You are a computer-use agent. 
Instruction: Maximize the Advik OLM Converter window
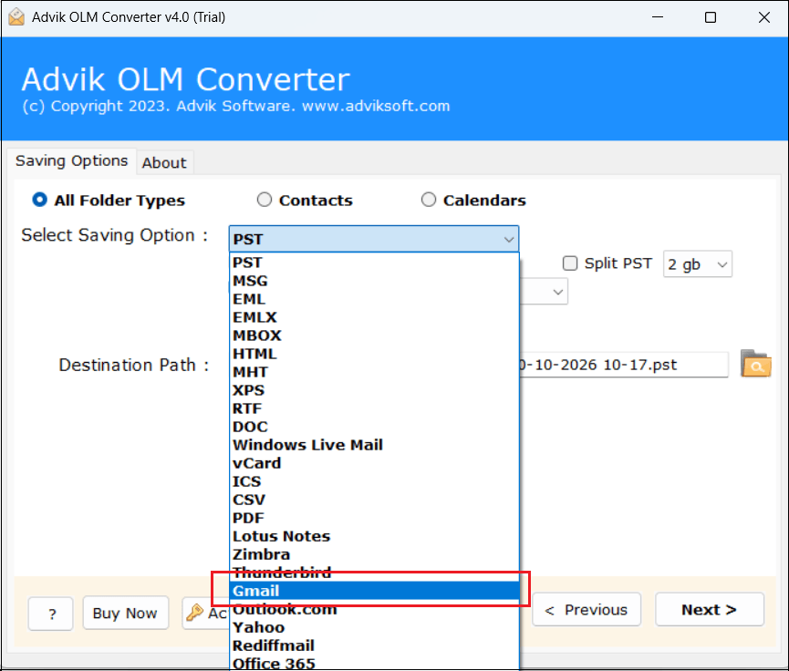pyautogui.click(x=711, y=17)
